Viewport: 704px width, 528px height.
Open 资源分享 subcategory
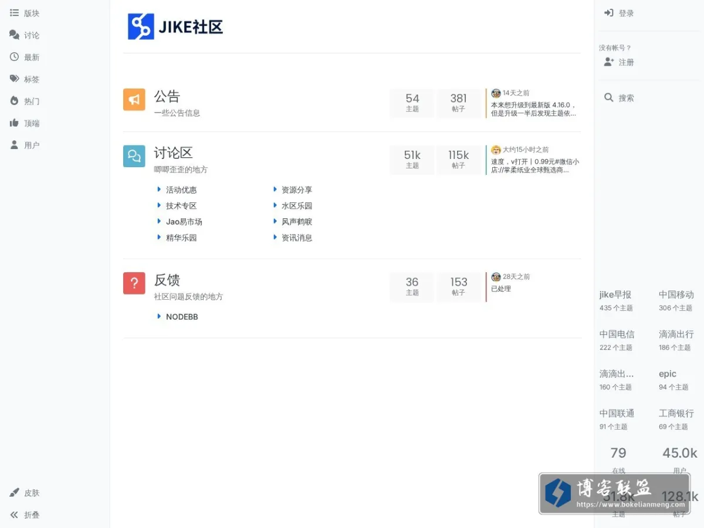tap(297, 189)
